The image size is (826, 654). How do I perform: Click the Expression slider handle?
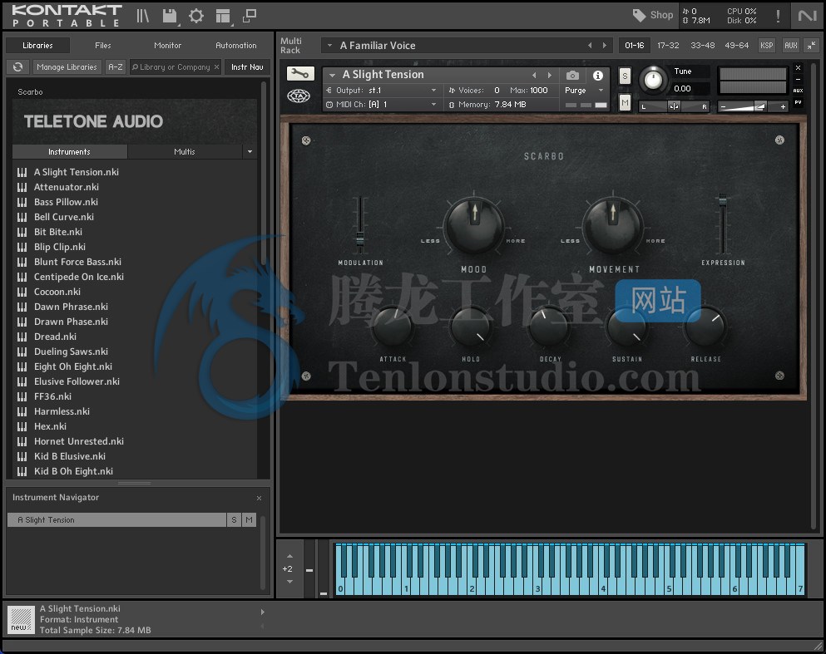pos(723,199)
